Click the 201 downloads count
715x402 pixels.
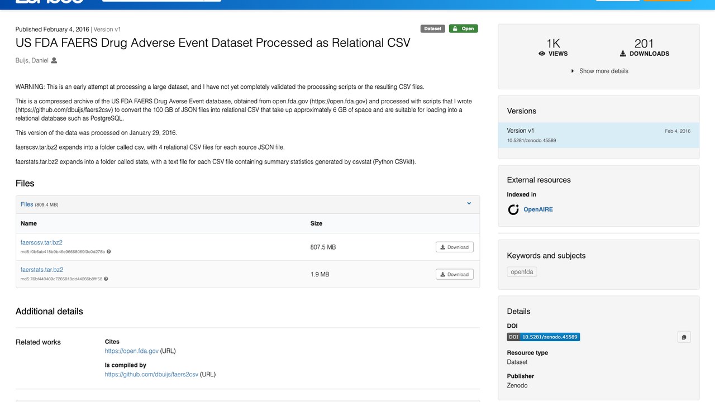[x=644, y=44]
